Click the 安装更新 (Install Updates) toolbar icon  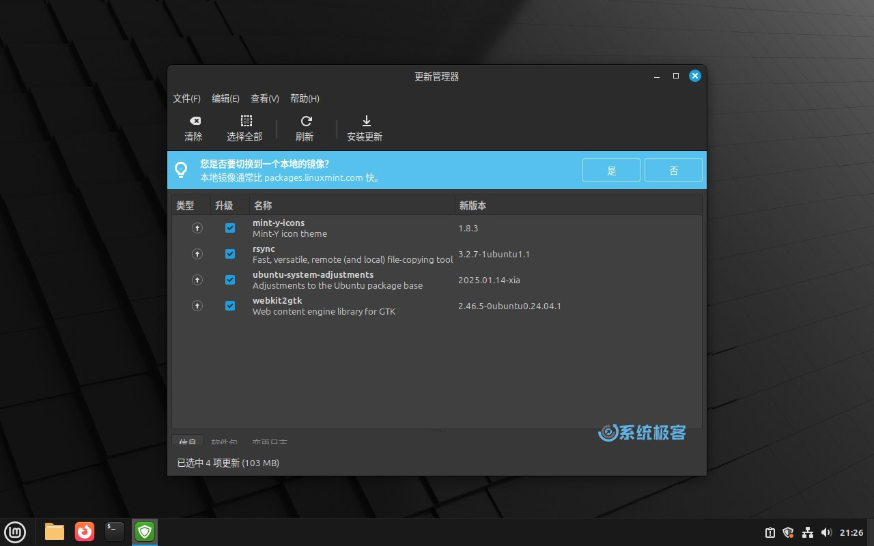tap(366, 121)
